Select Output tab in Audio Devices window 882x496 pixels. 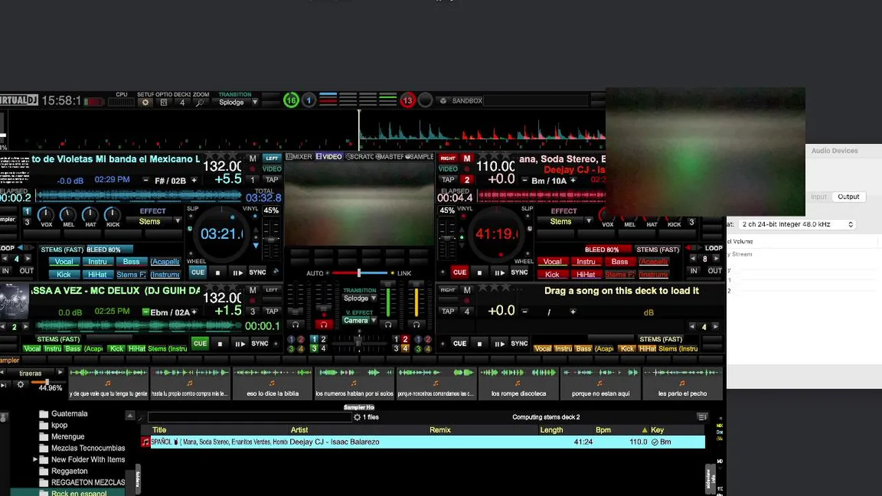point(848,197)
